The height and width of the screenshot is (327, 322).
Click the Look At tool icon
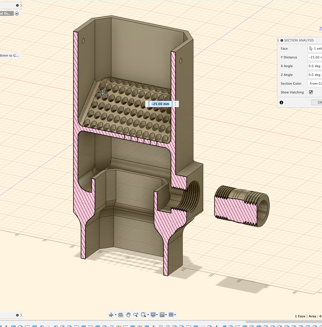point(121,315)
